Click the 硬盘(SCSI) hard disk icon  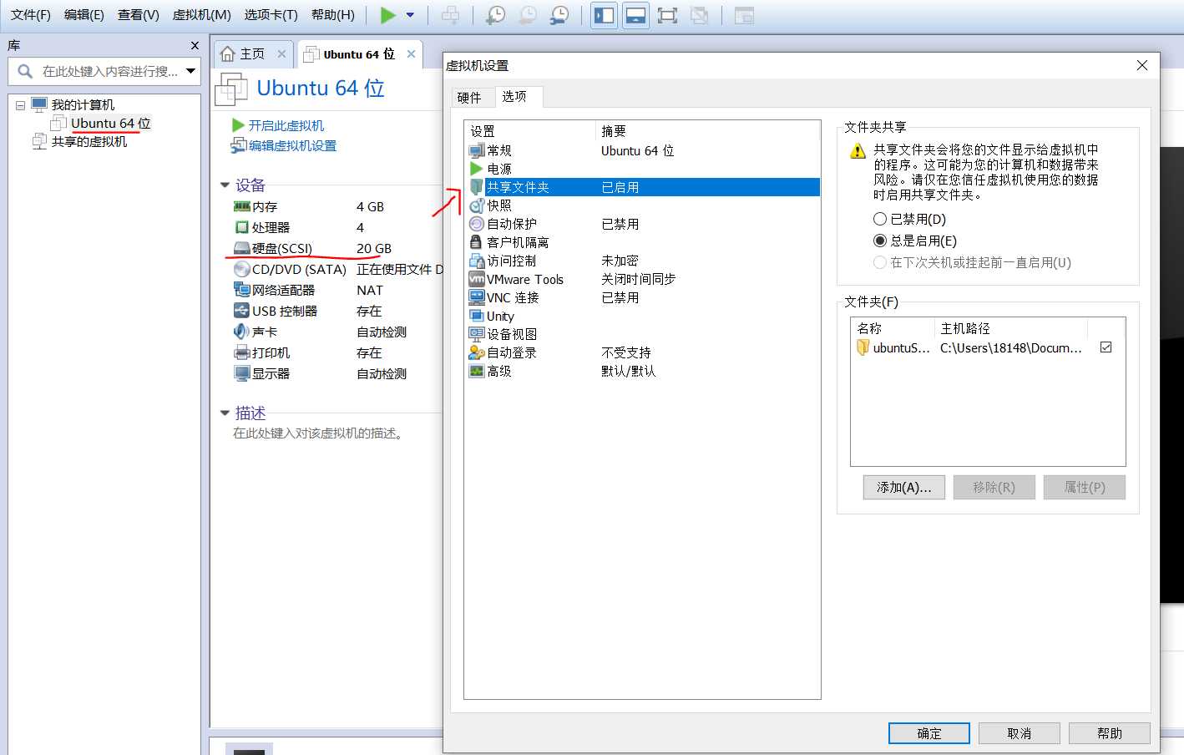[242, 248]
